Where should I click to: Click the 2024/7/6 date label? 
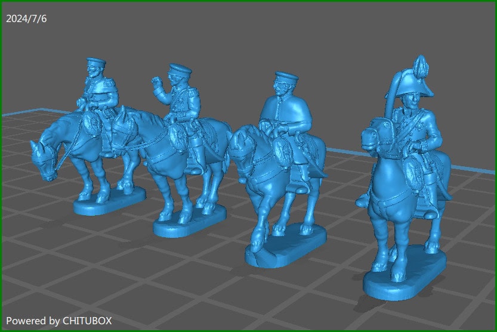[x=26, y=19]
